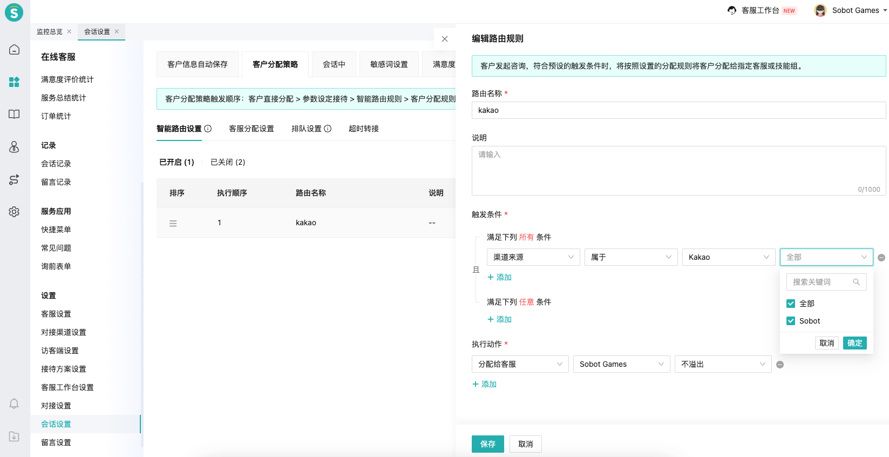Screen dimensions: 889x457
Task: Switch to 已开启 (1) filter tab
Action: [x=177, y=162]
